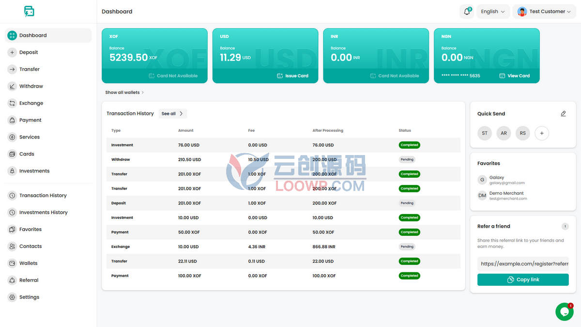The height and width of the screenshot is (327, 581).
Task: Open Exchange page from sidebar menu
Action: (48, 103)
